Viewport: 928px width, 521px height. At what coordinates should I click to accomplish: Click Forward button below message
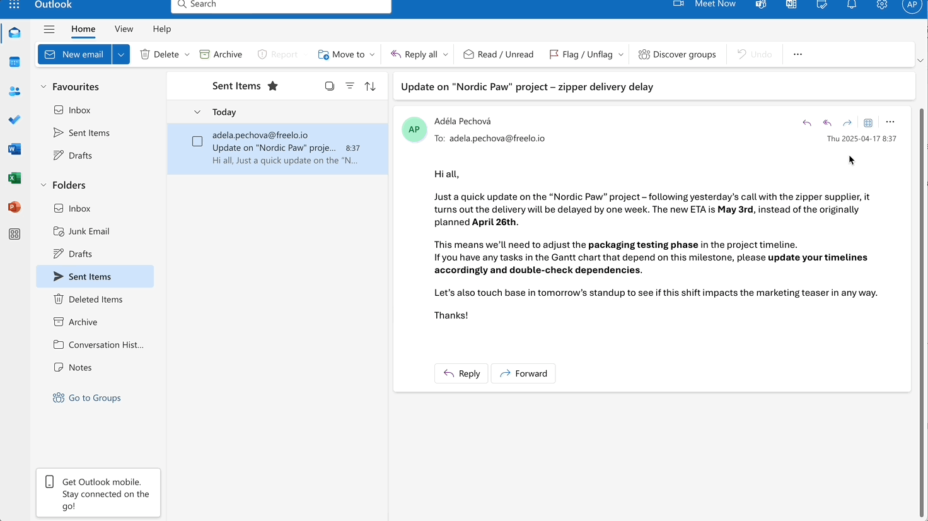point(523,373)
